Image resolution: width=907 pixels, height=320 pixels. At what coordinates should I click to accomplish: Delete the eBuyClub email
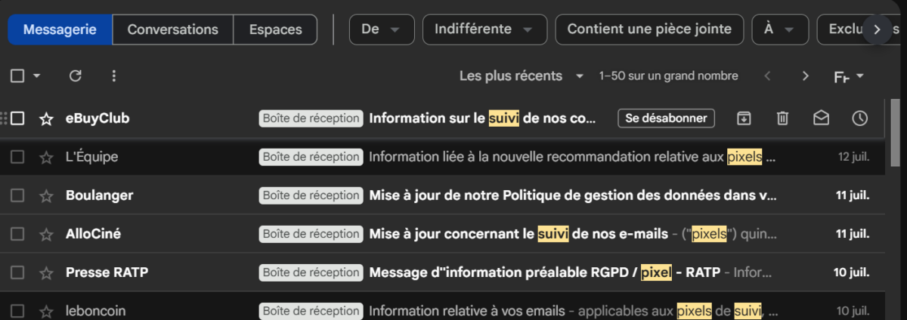(782, 118)
